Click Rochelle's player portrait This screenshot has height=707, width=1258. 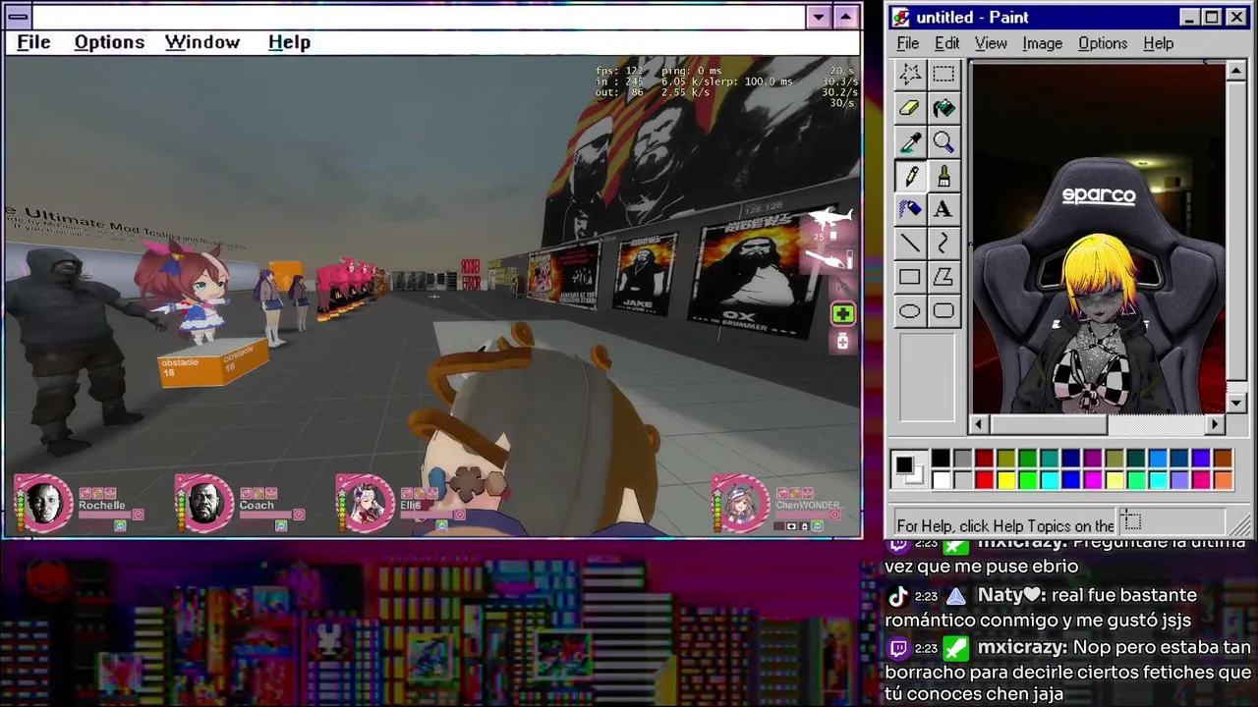click(x=42, y=503)
